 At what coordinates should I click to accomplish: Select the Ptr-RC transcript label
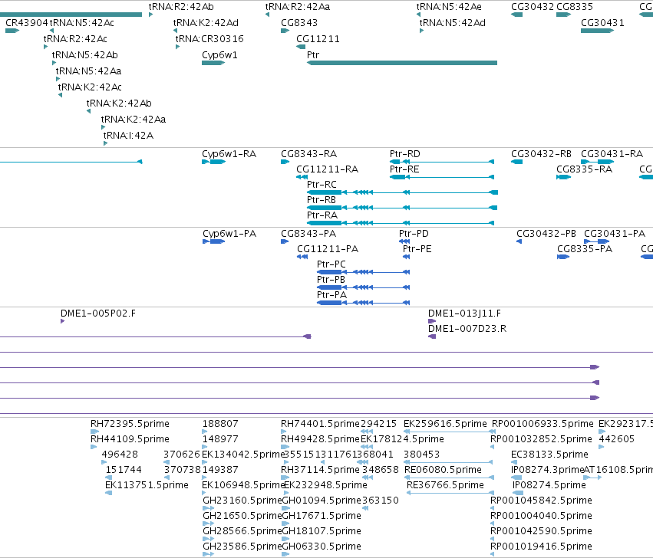pos(322,185)
